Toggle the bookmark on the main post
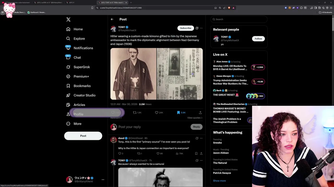 pos(181,112)
